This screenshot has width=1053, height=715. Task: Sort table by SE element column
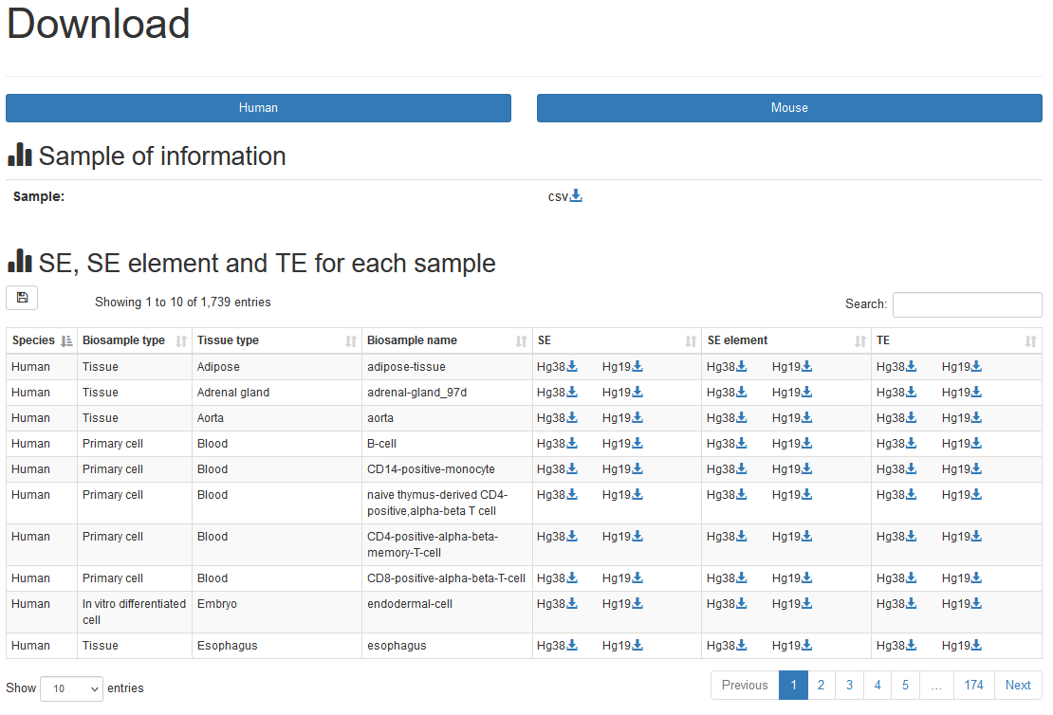pos(786,340)
